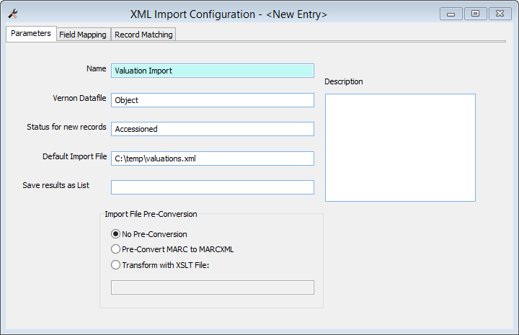Viewport: 519px width, 335px height.
Task: Click the Save results as List label
Action: coord(56,185)
